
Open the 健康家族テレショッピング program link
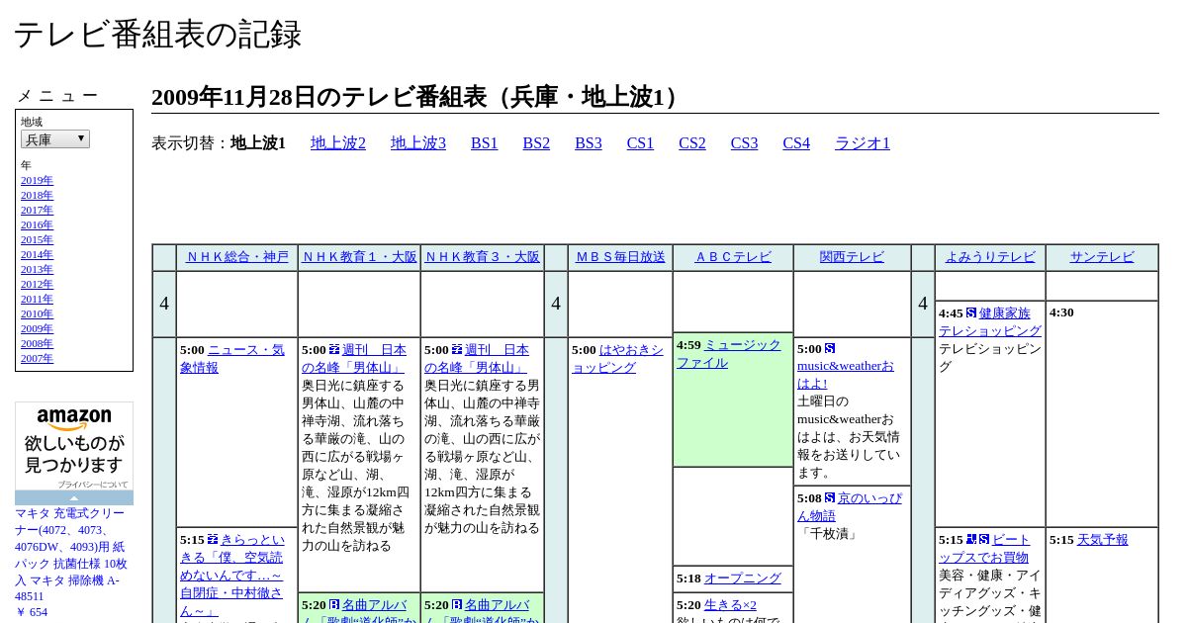click(990, 322)
